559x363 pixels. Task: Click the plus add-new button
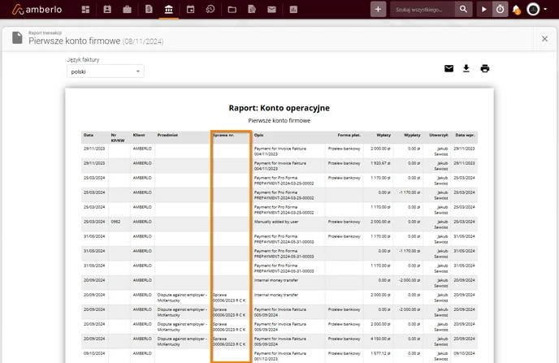pyautogui.click(x=379, y=9)
